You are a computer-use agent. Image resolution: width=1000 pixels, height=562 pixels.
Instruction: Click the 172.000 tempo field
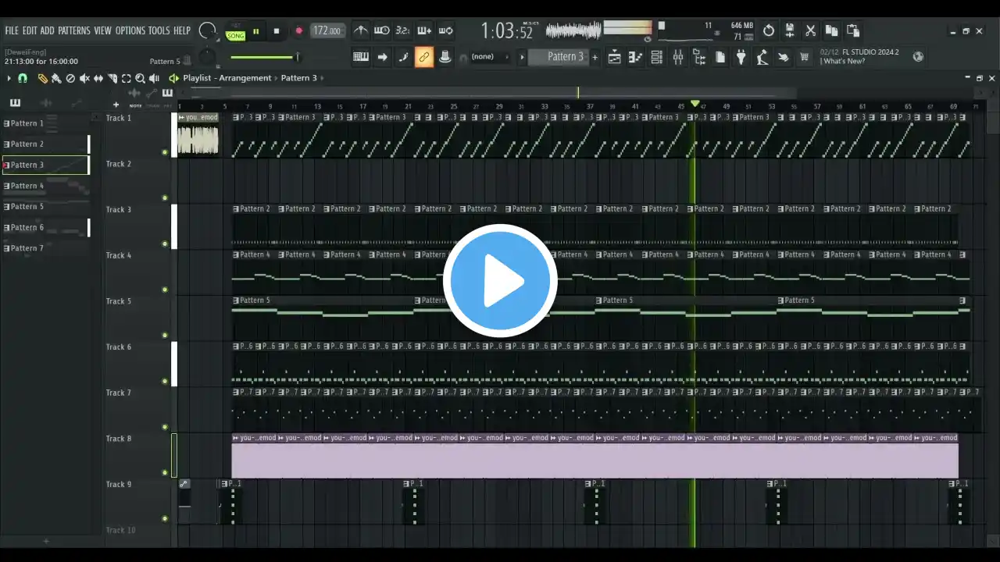(x=328, y=31)
